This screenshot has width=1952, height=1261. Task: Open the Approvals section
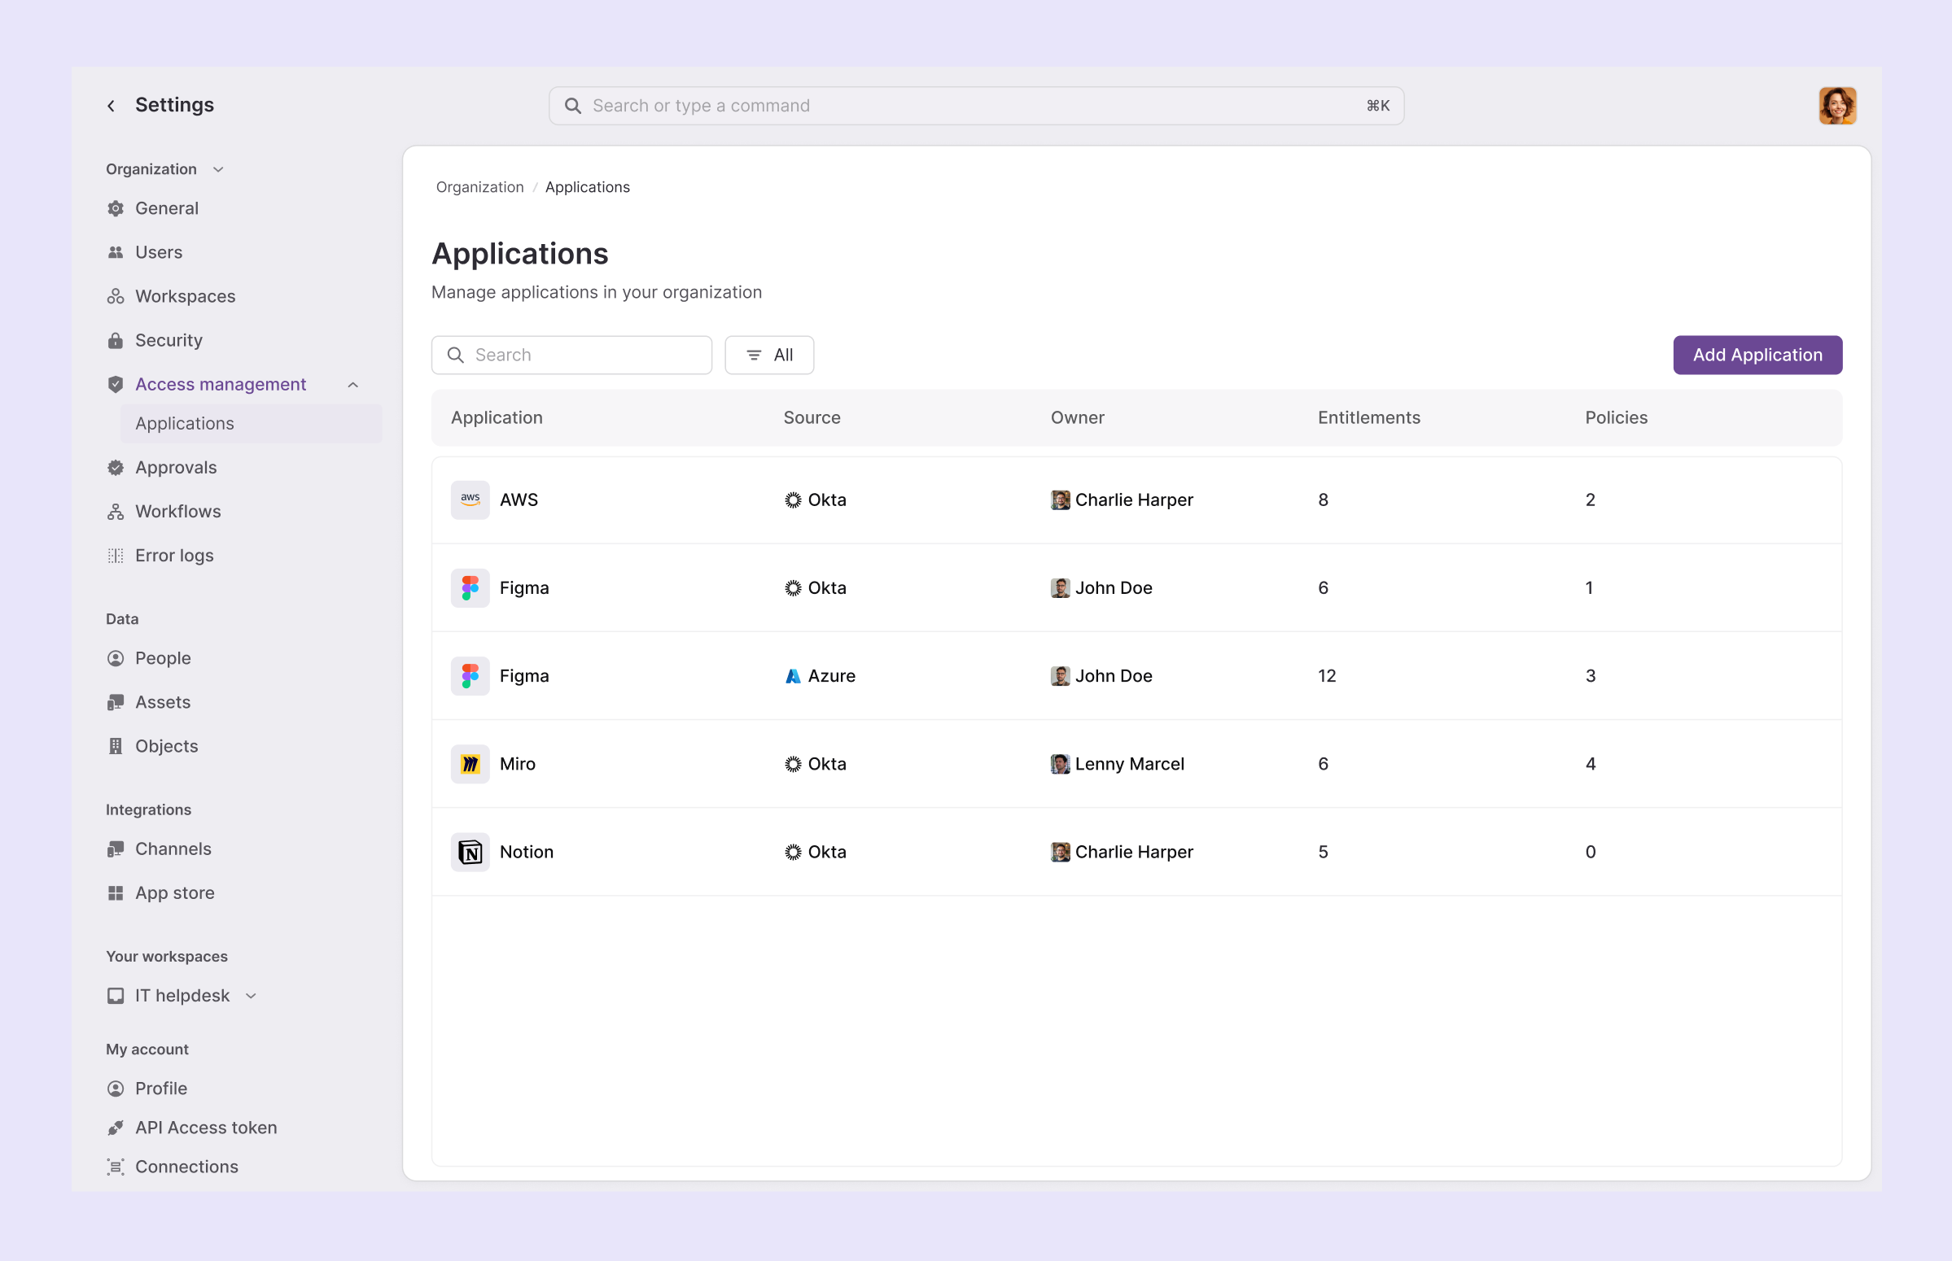pyautogui.click(x=174, y=467)
